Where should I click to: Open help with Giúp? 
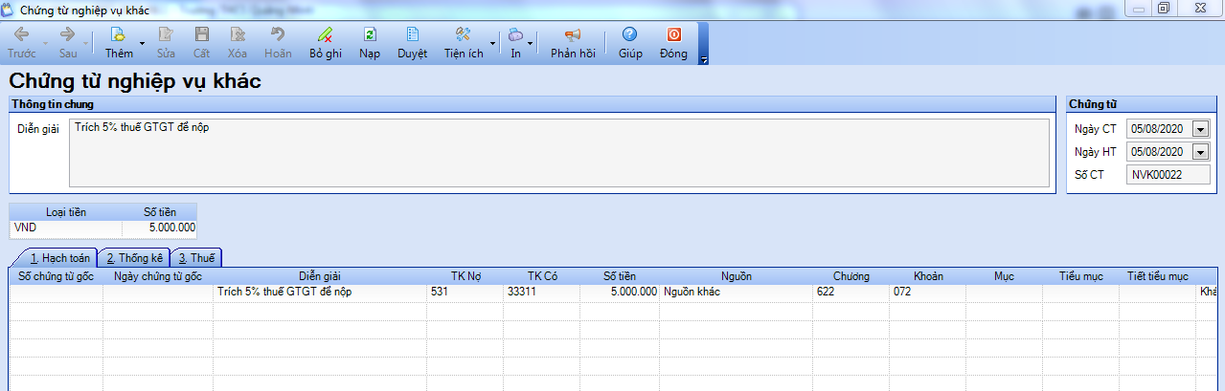pos(630,43)
